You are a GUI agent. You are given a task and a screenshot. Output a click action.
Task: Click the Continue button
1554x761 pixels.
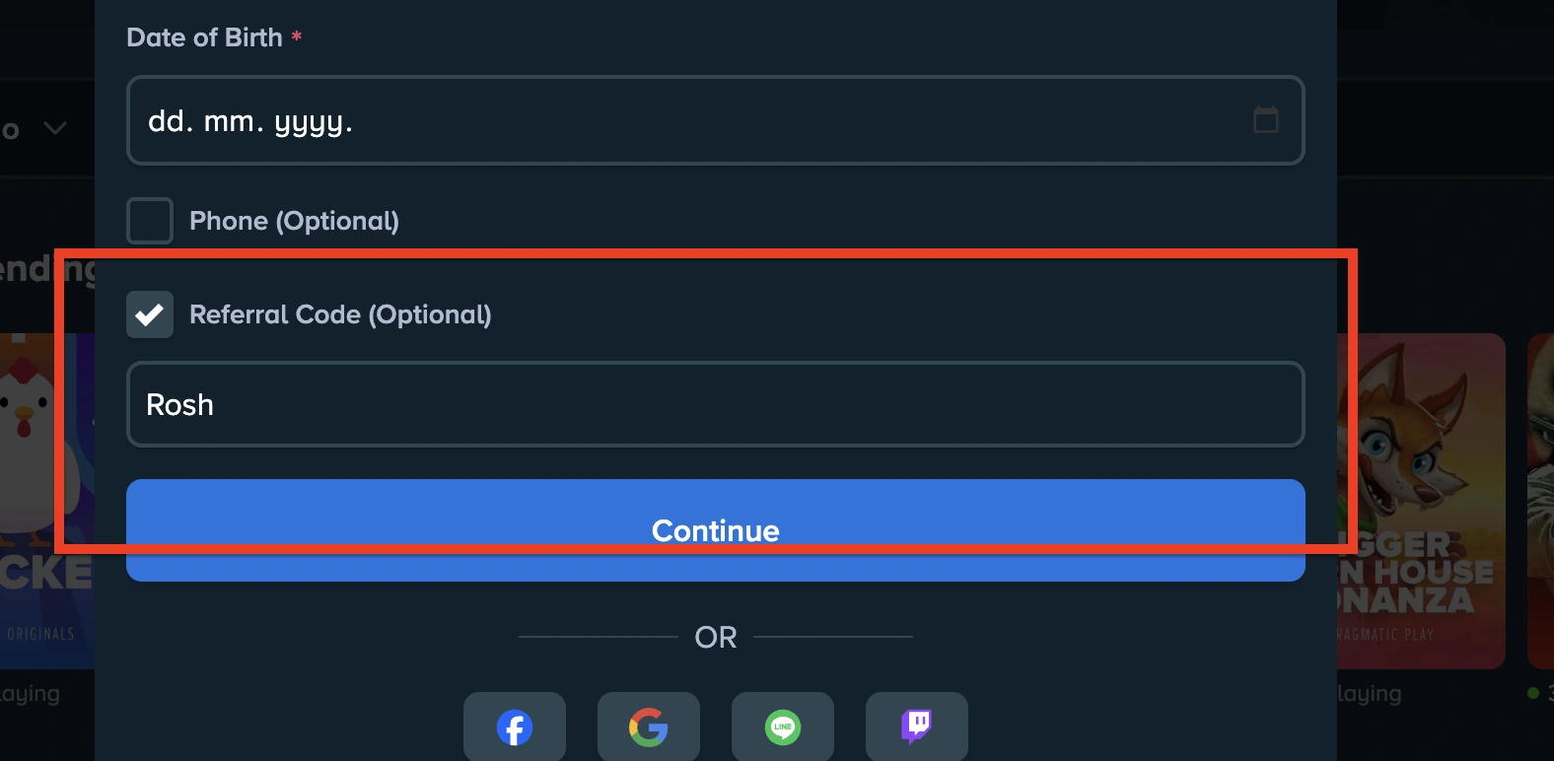[716, 530]
